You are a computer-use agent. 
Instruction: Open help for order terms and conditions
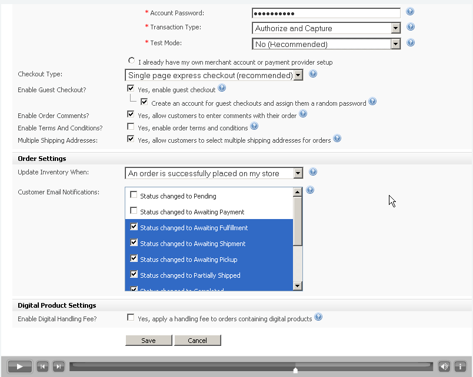click(254, 126)
